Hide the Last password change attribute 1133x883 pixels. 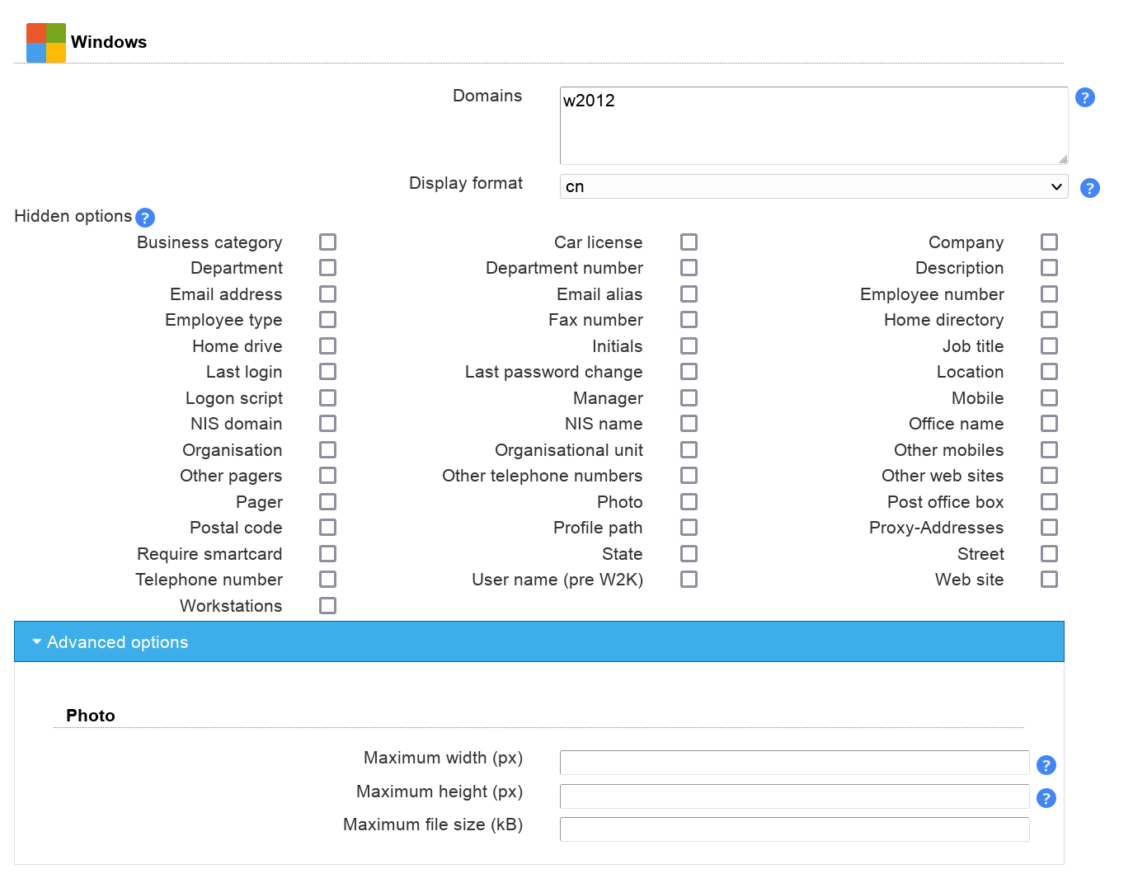click(x=689, y=372)
